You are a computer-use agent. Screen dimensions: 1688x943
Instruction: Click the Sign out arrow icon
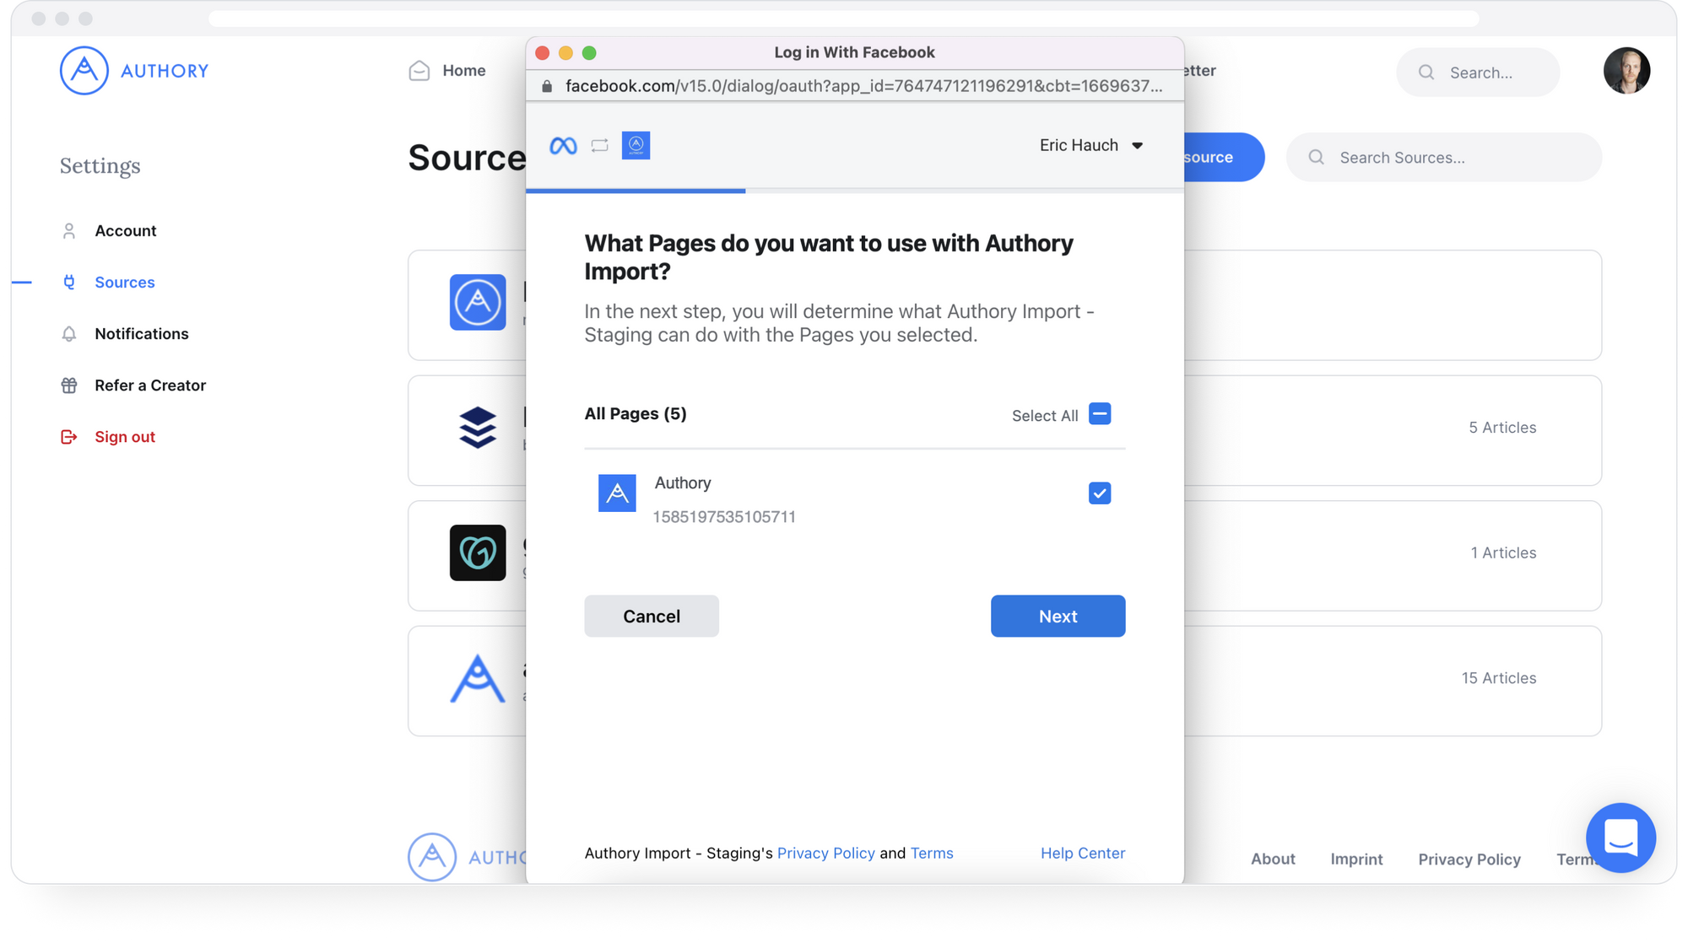point(69,437)
